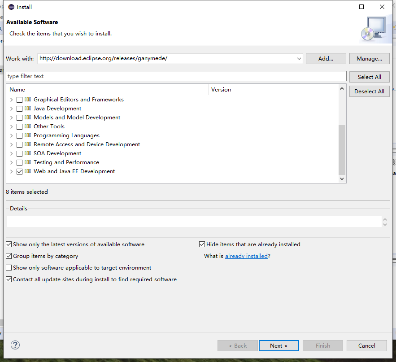
Task: Click the type filter text field
Action: point(176,76)
